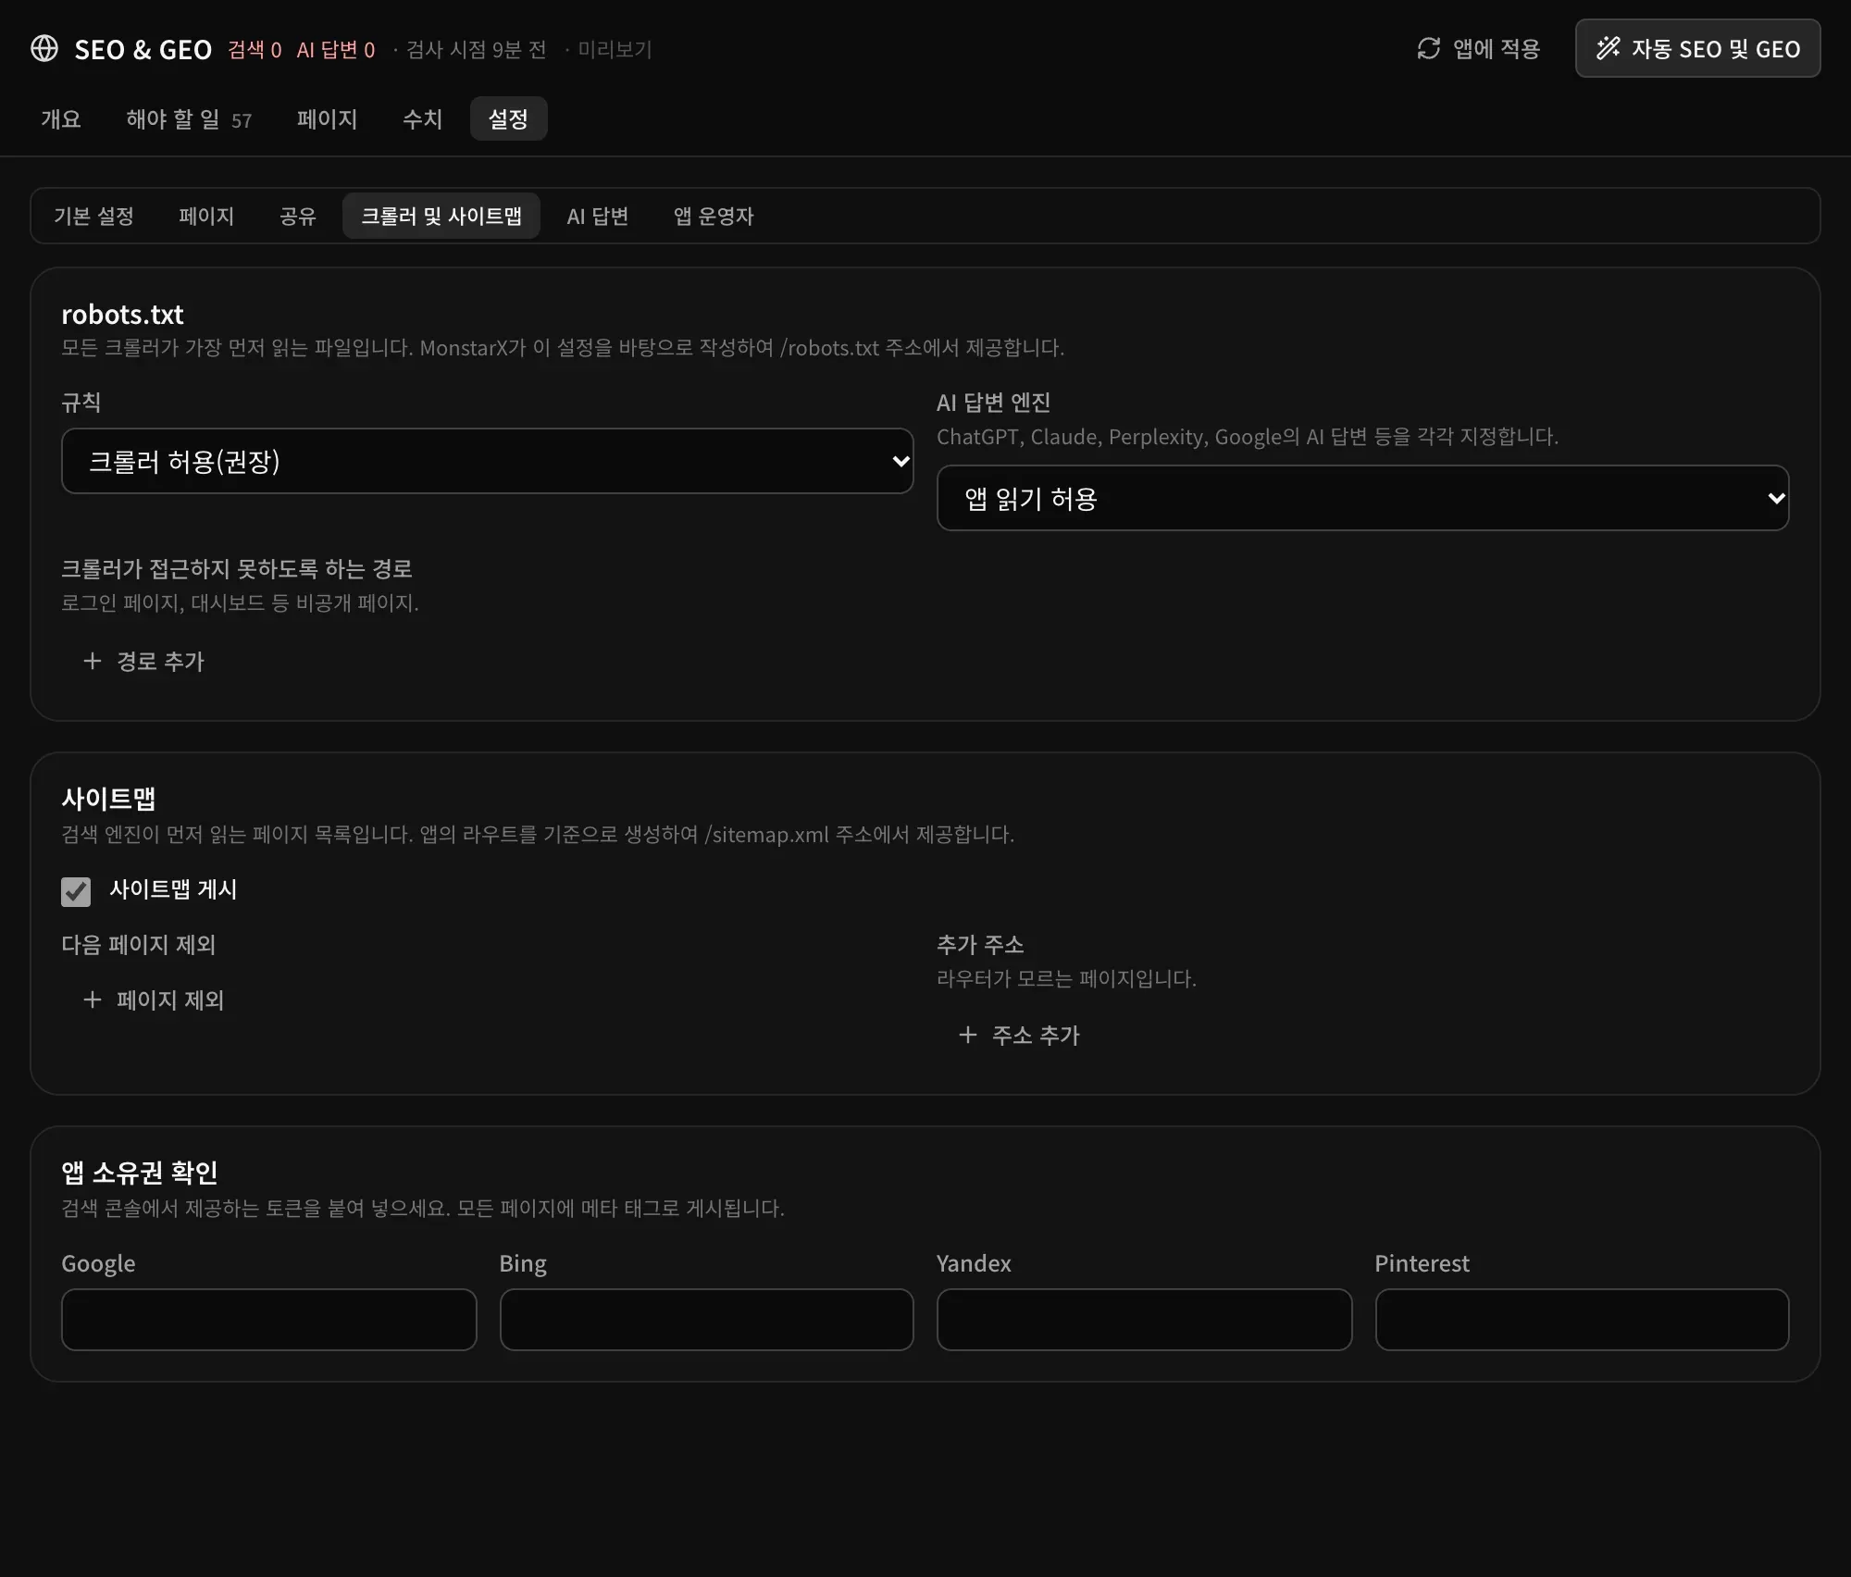Focus the Pinterest verification token field
1851x1577 pixels.
(1582, 1320)
